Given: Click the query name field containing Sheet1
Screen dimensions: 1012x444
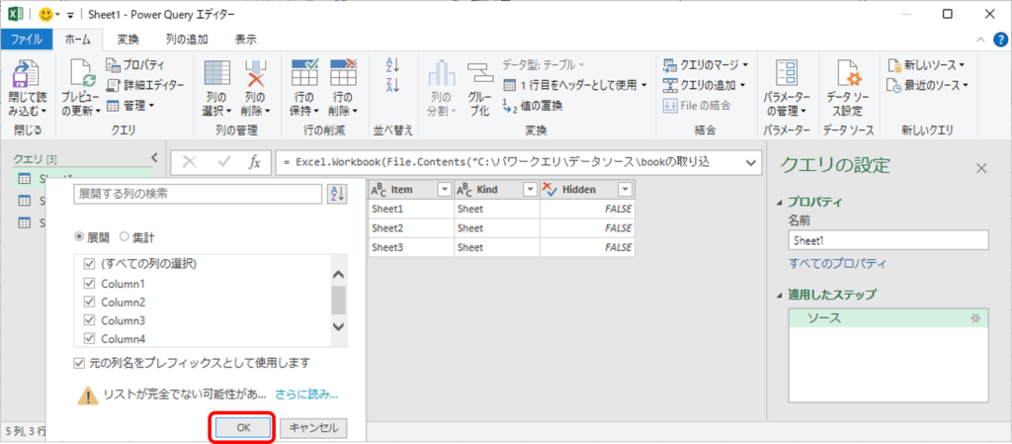Looking at the screenshot, I should point(888,240).
